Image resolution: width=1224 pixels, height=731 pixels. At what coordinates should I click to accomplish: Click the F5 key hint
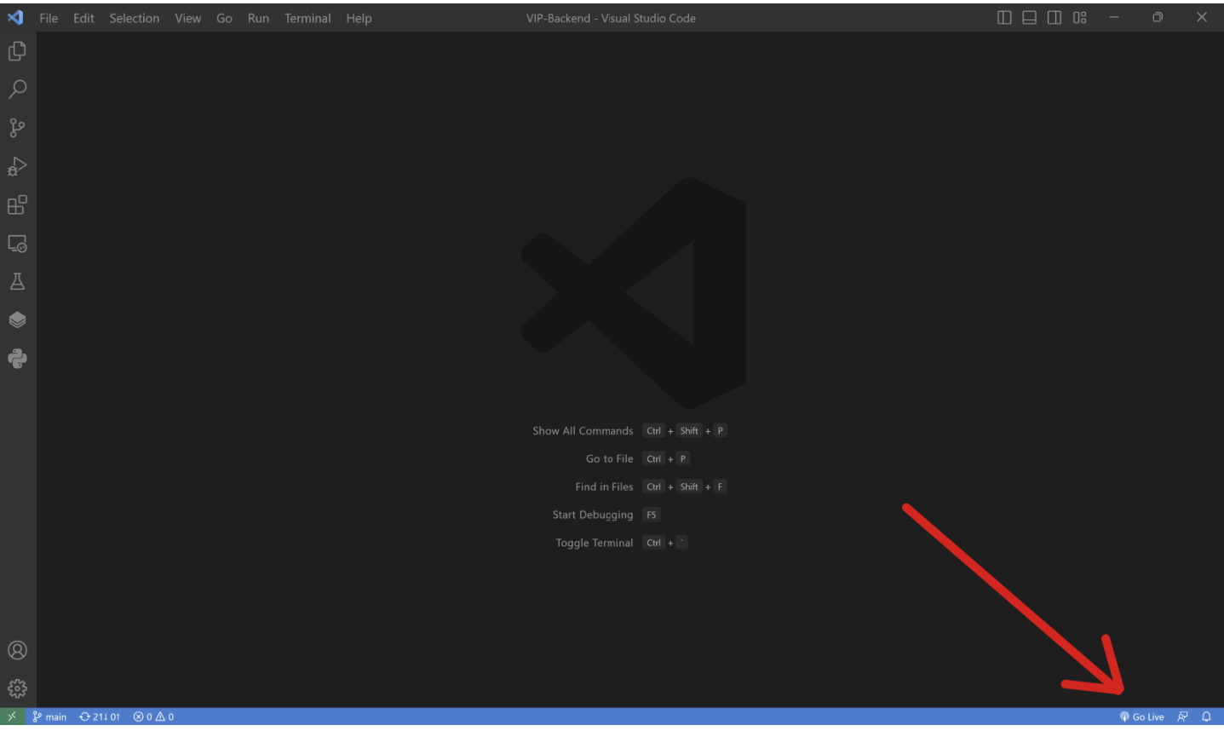pos(652,515)
